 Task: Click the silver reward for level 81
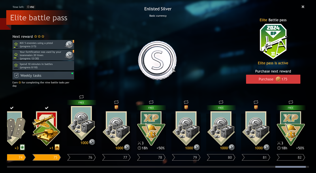click(x=256, y=128)
